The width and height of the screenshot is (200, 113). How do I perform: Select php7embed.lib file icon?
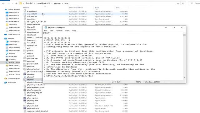25,90
